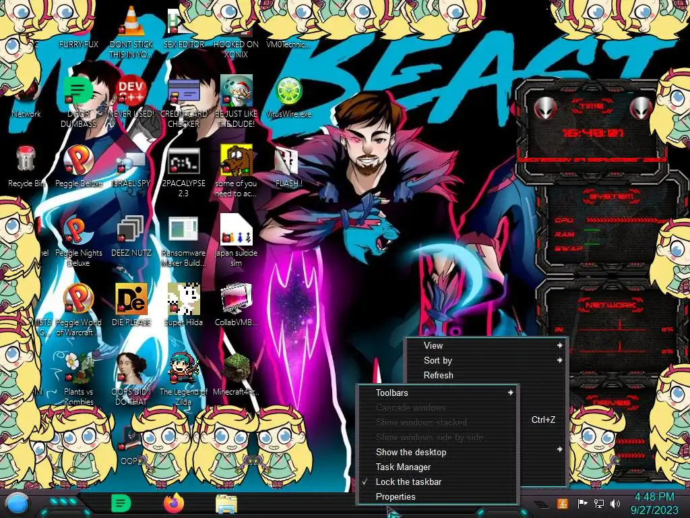
Task: Click the volume speaker tray icon
Action: (616, 503)
